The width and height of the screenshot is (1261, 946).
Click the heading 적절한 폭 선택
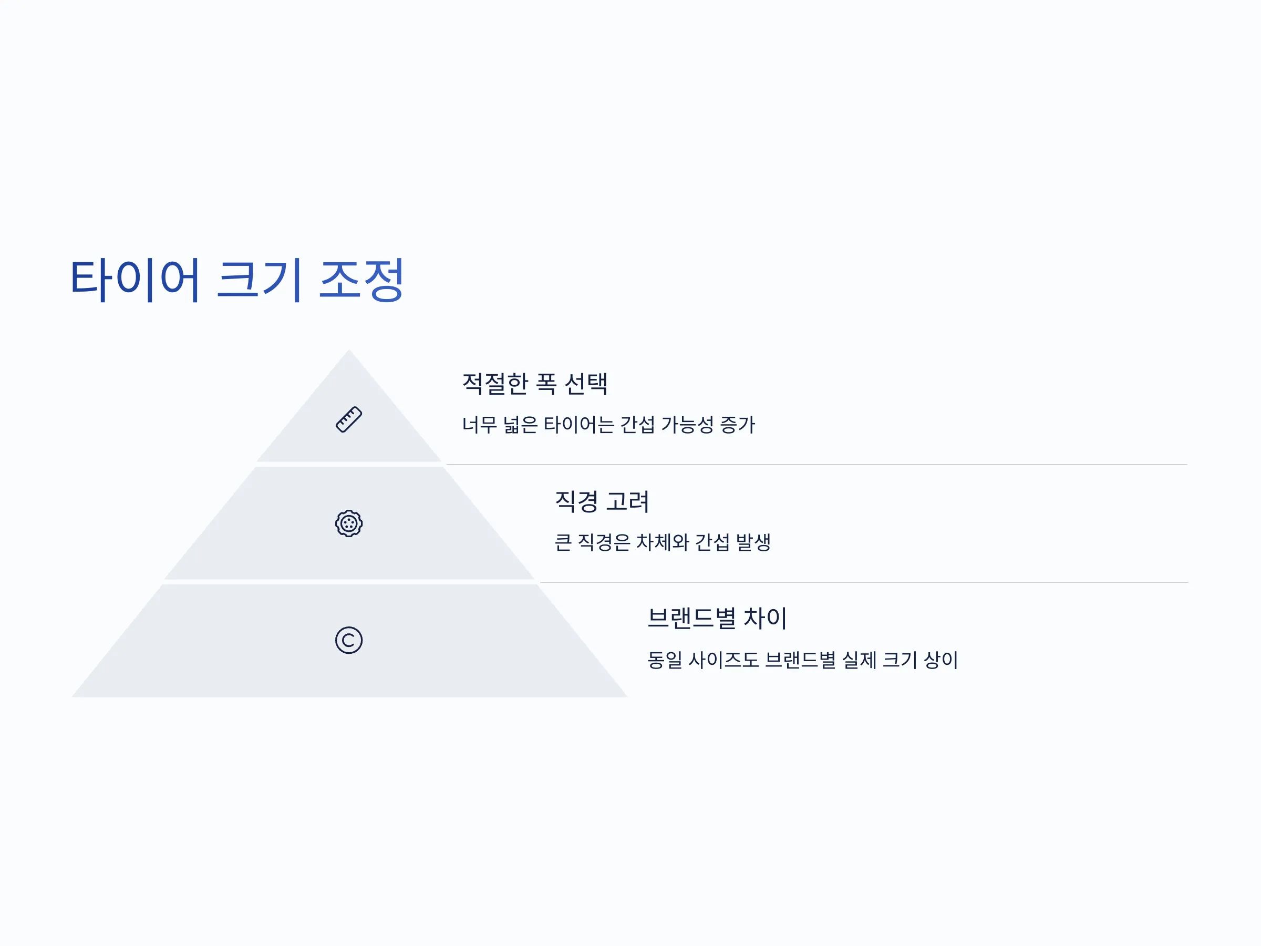(x=535, y=383)
